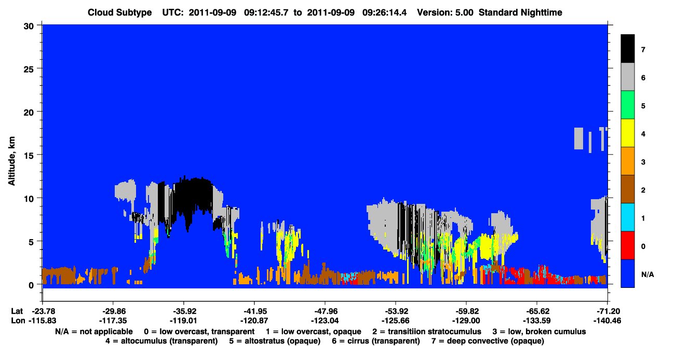
Task: Click the blue N/A swatch in colorbar
Action: pos(628,273)
